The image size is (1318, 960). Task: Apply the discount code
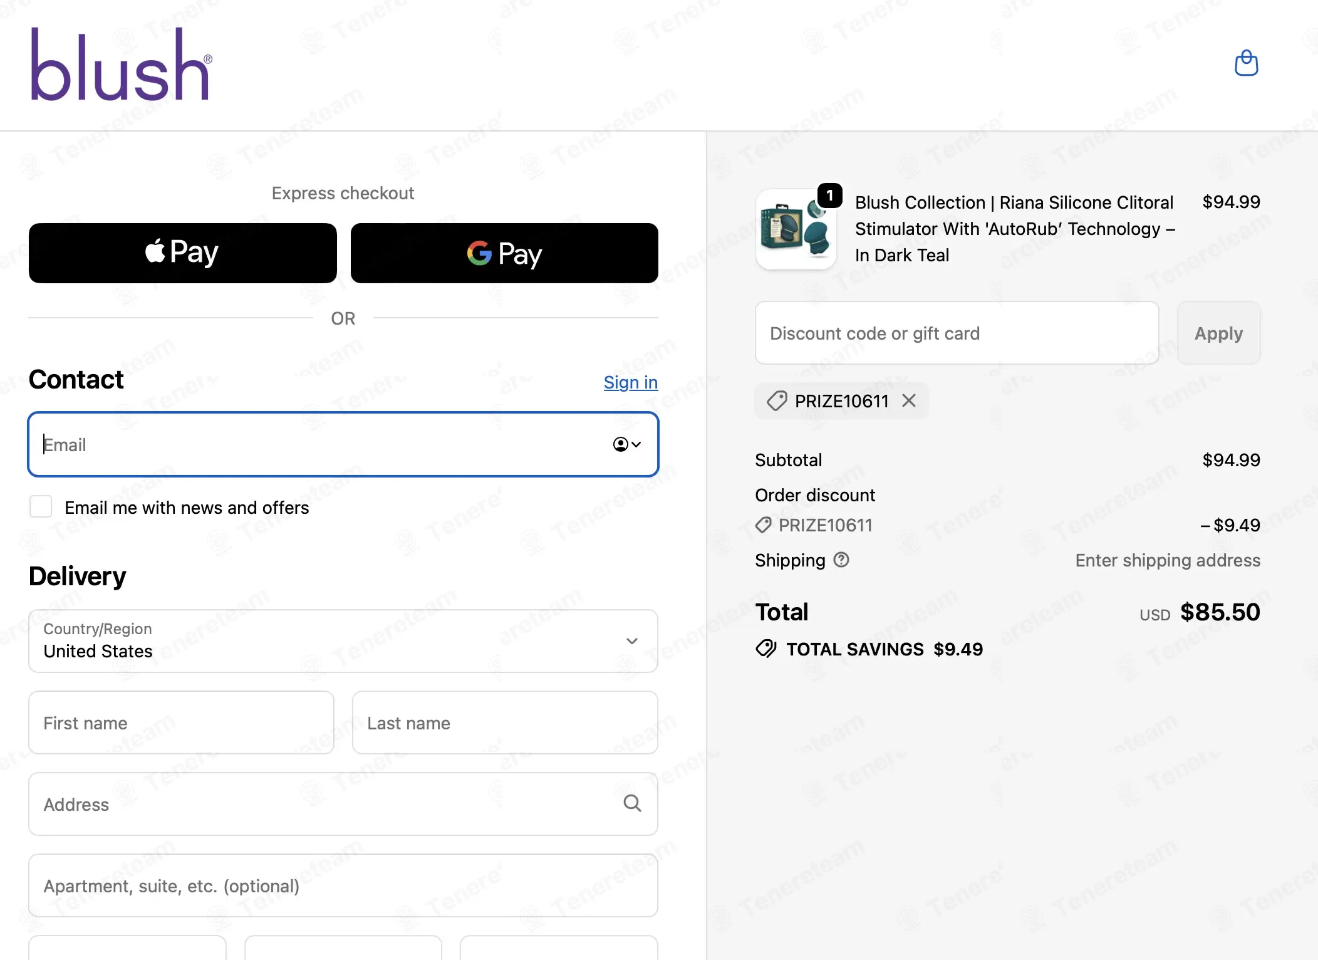pos(1219,333)
